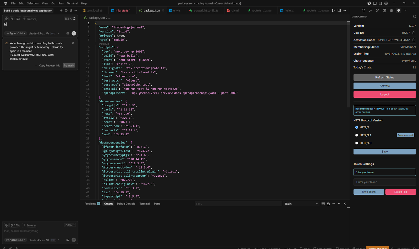Select the HTTP/1.1 protocol radio button

point(356,135)
